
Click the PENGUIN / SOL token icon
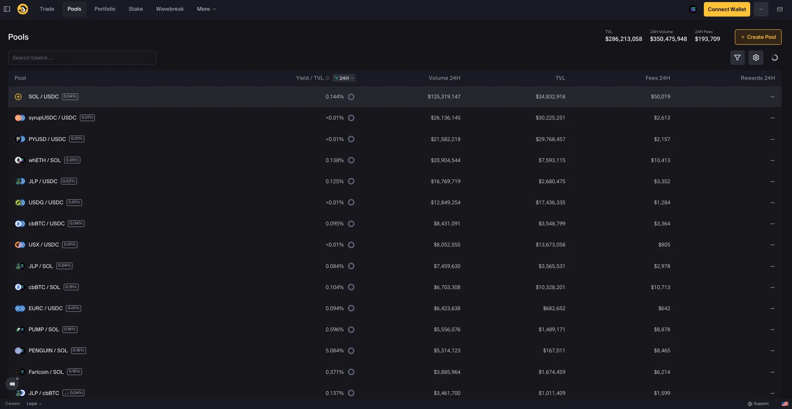point(20,351)
